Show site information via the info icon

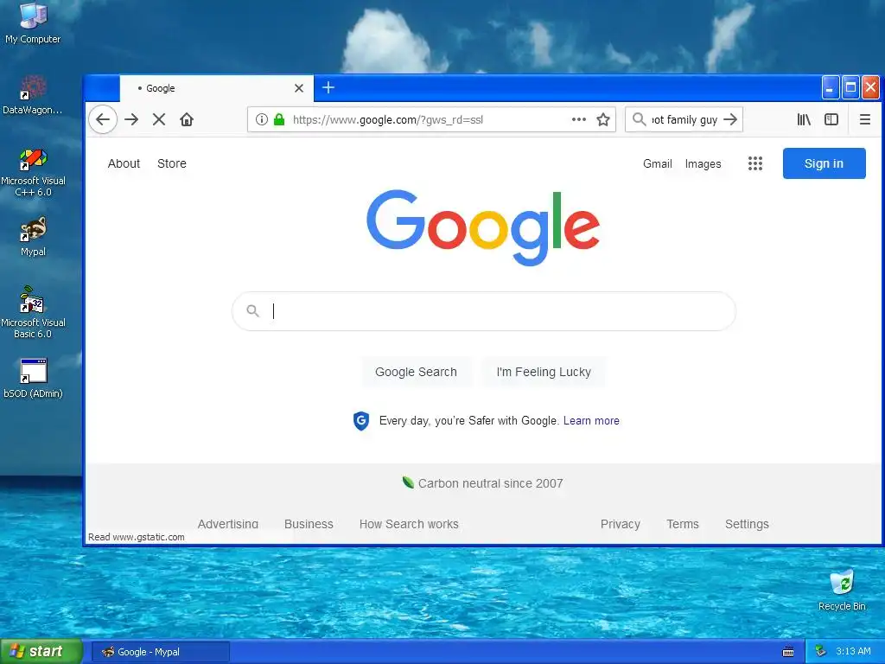pos(261,119)
